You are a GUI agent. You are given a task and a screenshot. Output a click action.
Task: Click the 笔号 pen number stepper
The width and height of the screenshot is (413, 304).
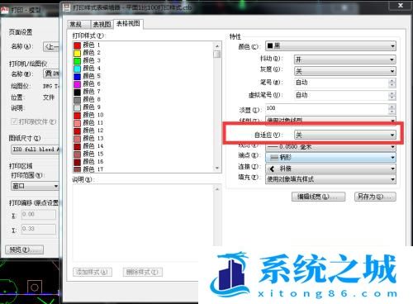392,83
